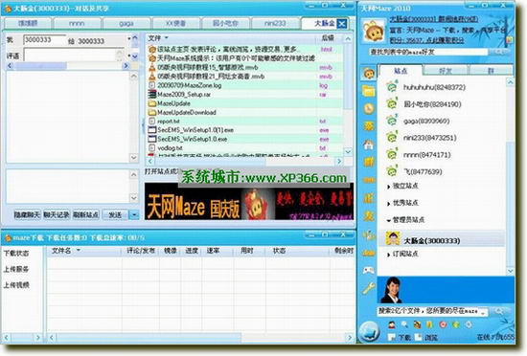Image resolution: width=527 pixels, height=356 pixels.
Task: Click the red-haired person icon in bottom toolbar
Action: point(392,324)
